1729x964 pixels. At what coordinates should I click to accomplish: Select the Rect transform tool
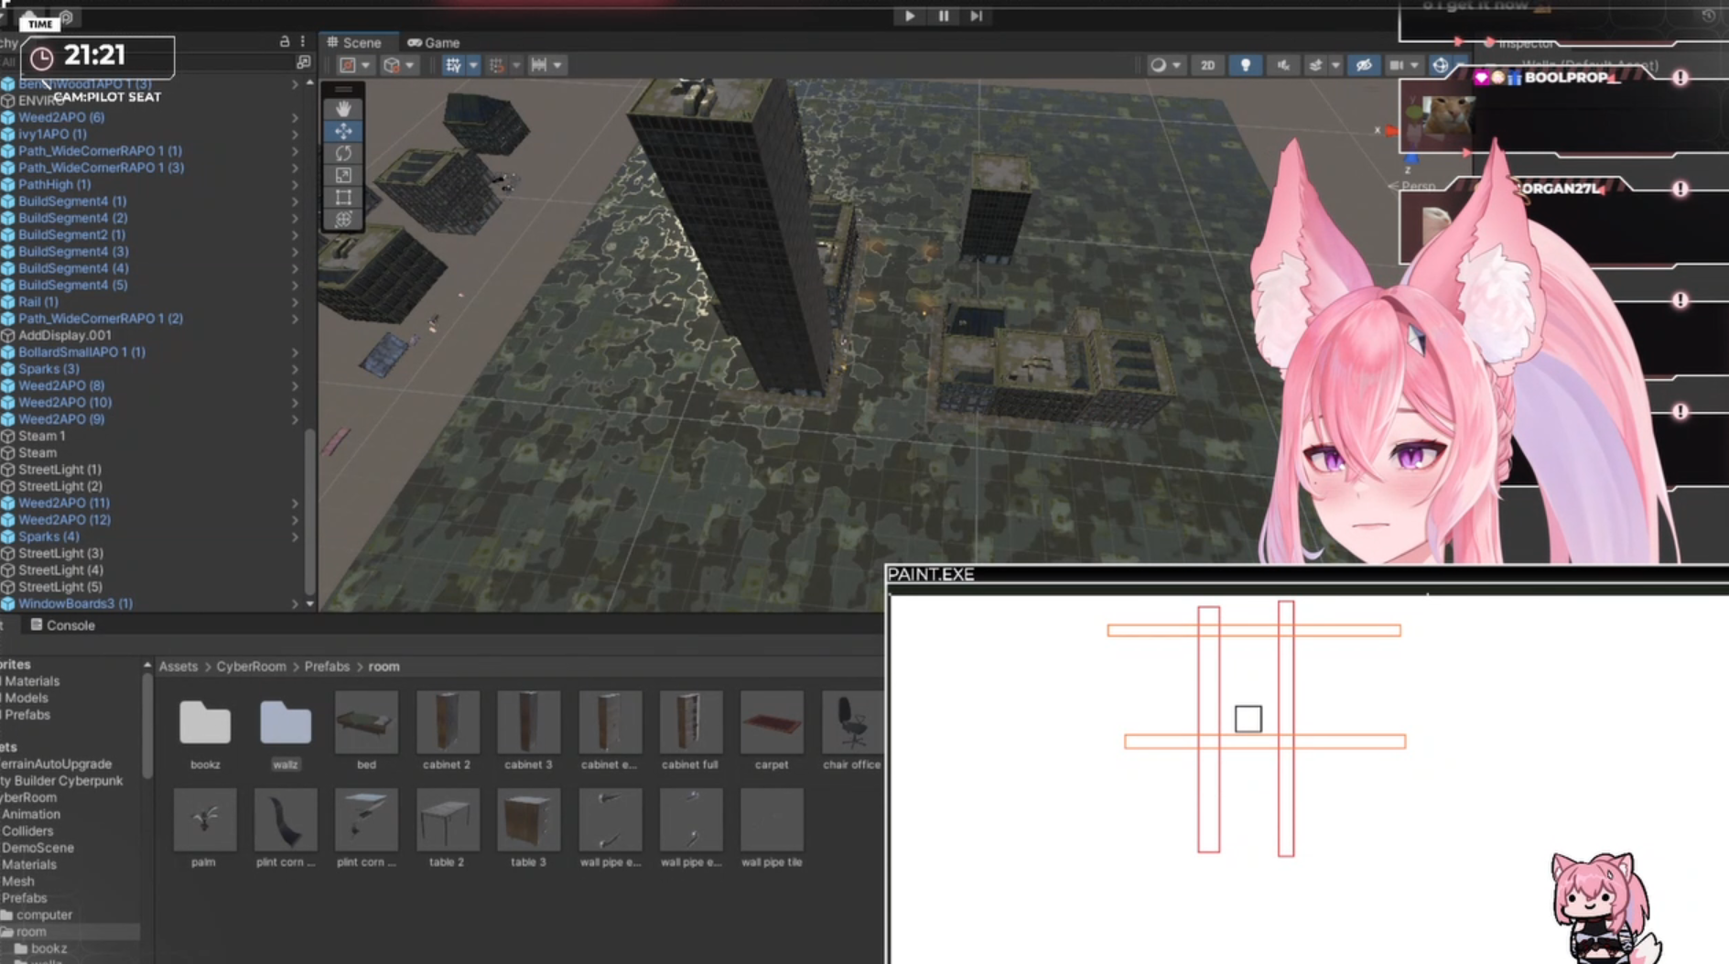pos(343,197)
